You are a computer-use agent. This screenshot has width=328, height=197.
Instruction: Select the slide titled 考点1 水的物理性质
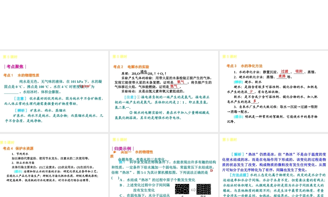coord(54,91)
